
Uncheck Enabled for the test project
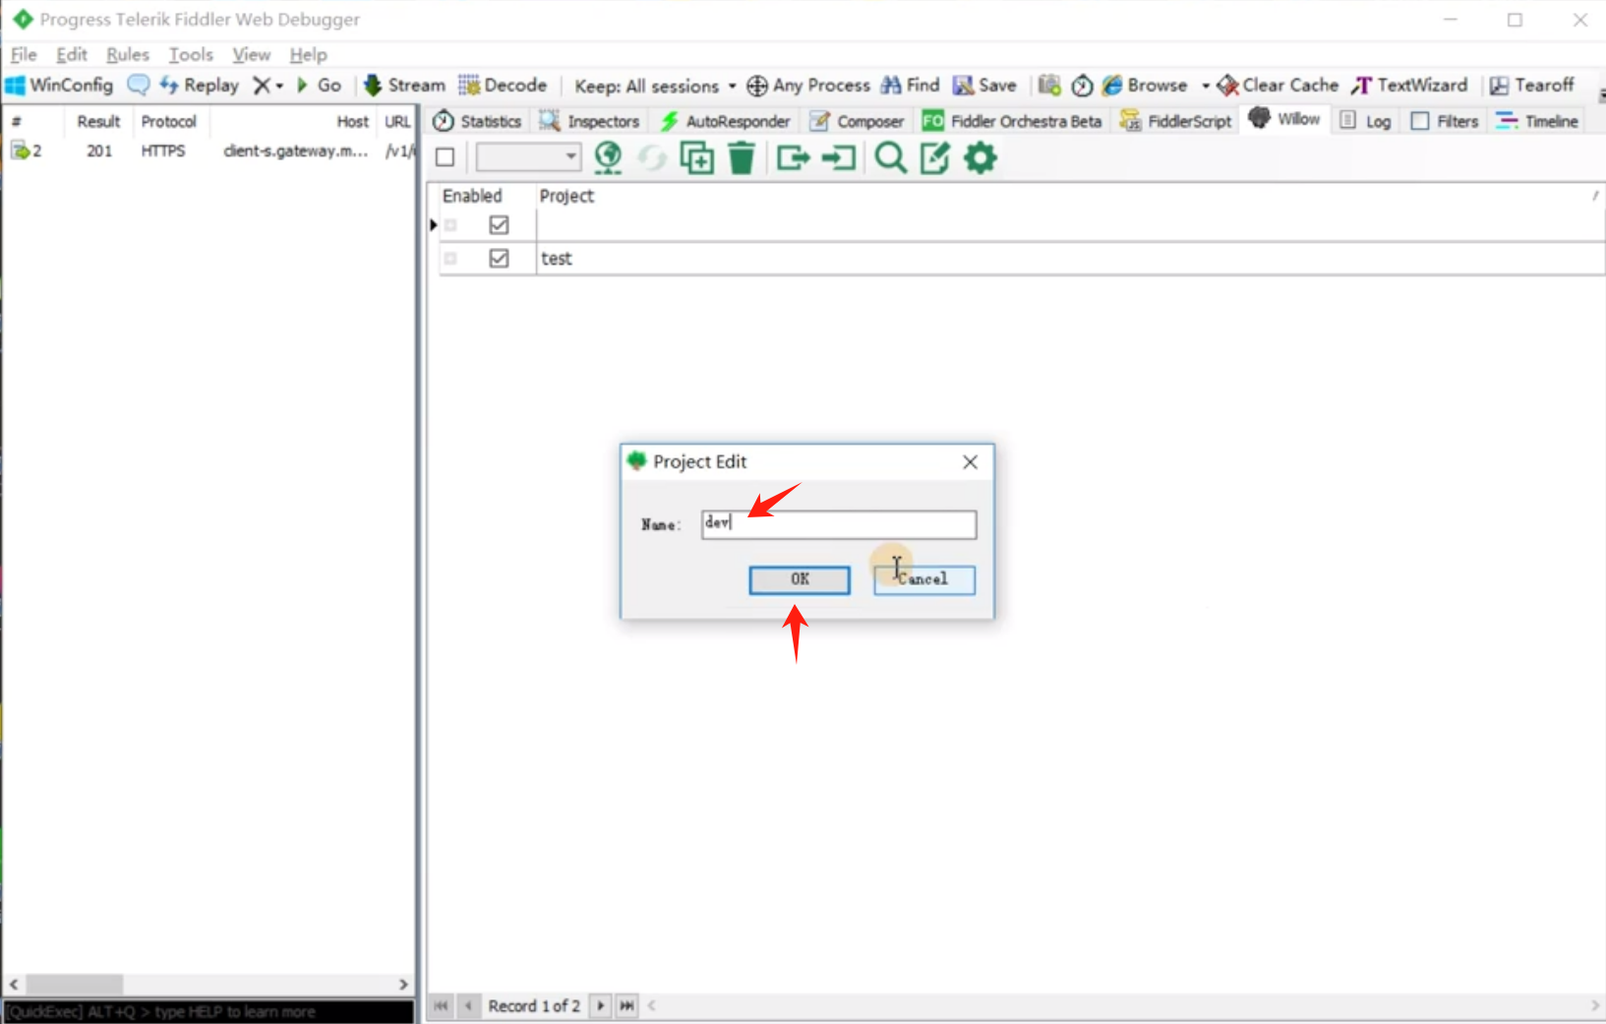point(499,259)
